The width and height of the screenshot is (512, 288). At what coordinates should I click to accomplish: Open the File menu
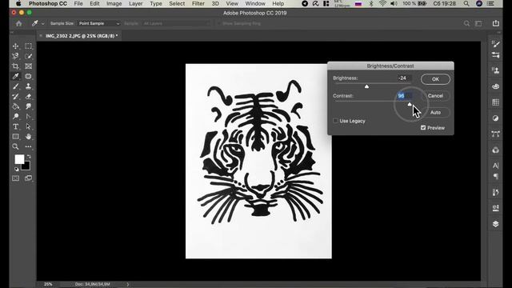pos(78,3)
